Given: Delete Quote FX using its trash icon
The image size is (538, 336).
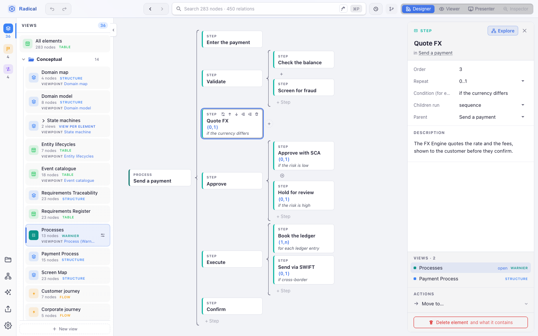Looking at the screenshot, I should pos(257,114).
